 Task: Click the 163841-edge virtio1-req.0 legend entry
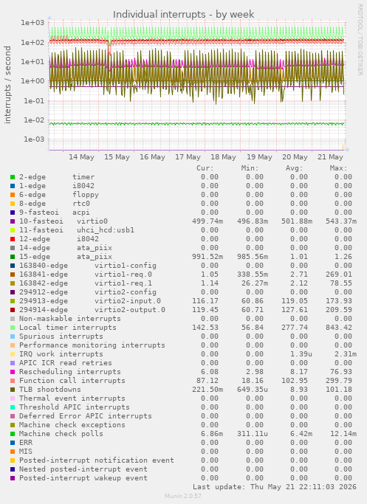pos(86,275)
